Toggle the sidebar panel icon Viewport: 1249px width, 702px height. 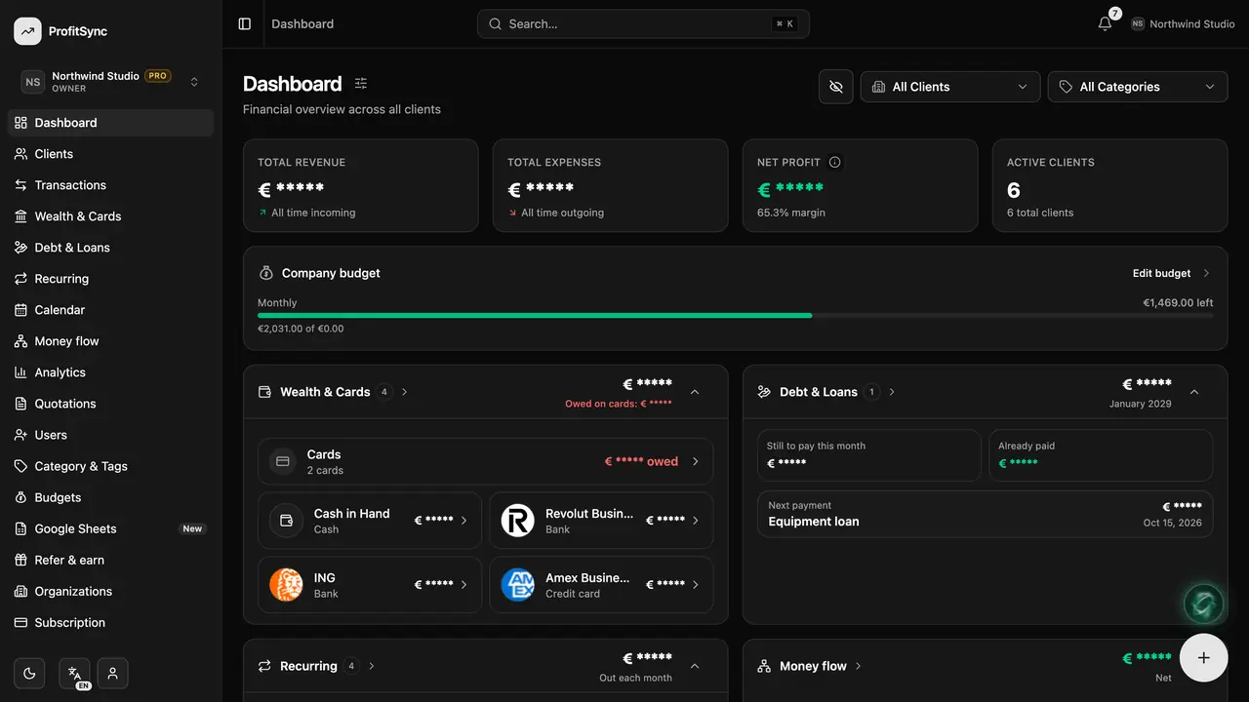[245, 23]
